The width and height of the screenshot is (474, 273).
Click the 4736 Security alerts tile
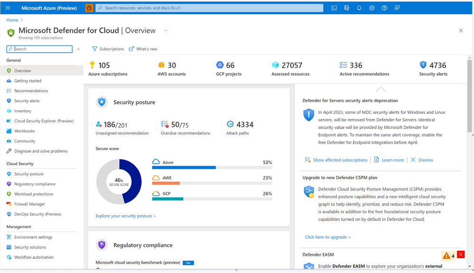pyautogui.click(x=433, y=69)
